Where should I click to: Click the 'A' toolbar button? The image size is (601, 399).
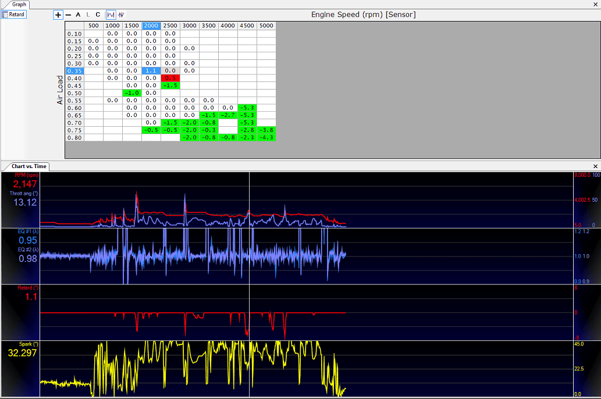(78, 15)
